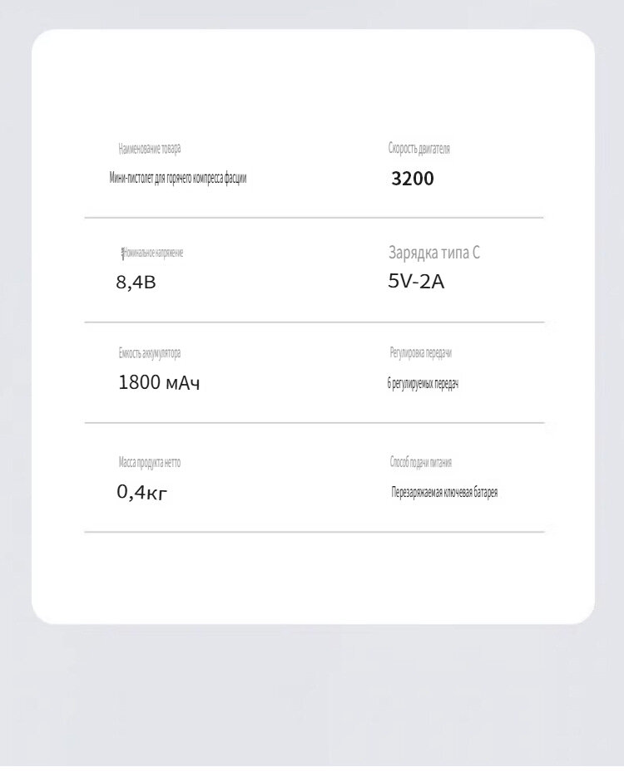Click the 'Номинальное напряжение' label
Viewport: 624px width, 772px height.
[154, 253]
